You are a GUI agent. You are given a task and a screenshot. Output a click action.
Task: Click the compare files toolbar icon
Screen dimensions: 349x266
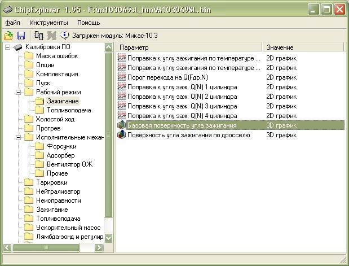click(39, 35)
